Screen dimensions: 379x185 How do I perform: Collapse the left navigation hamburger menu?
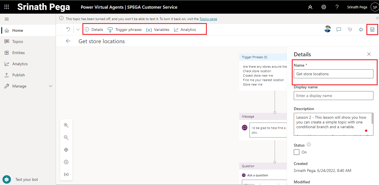[x=7, y=19]
